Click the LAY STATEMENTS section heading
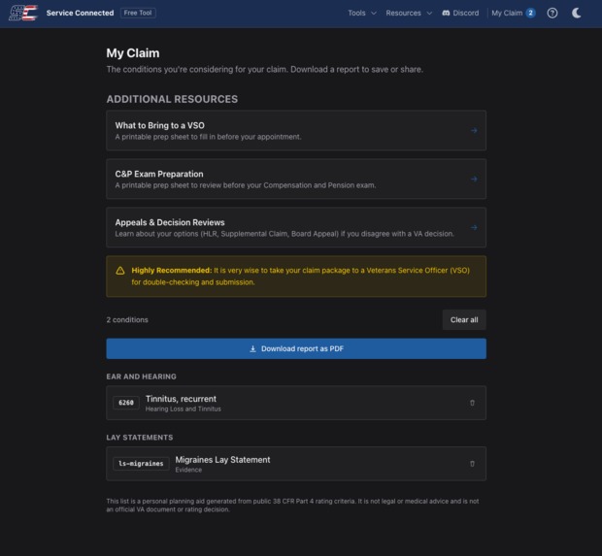The width and height of the screenshot is (602, 556). tap(140, 438)
